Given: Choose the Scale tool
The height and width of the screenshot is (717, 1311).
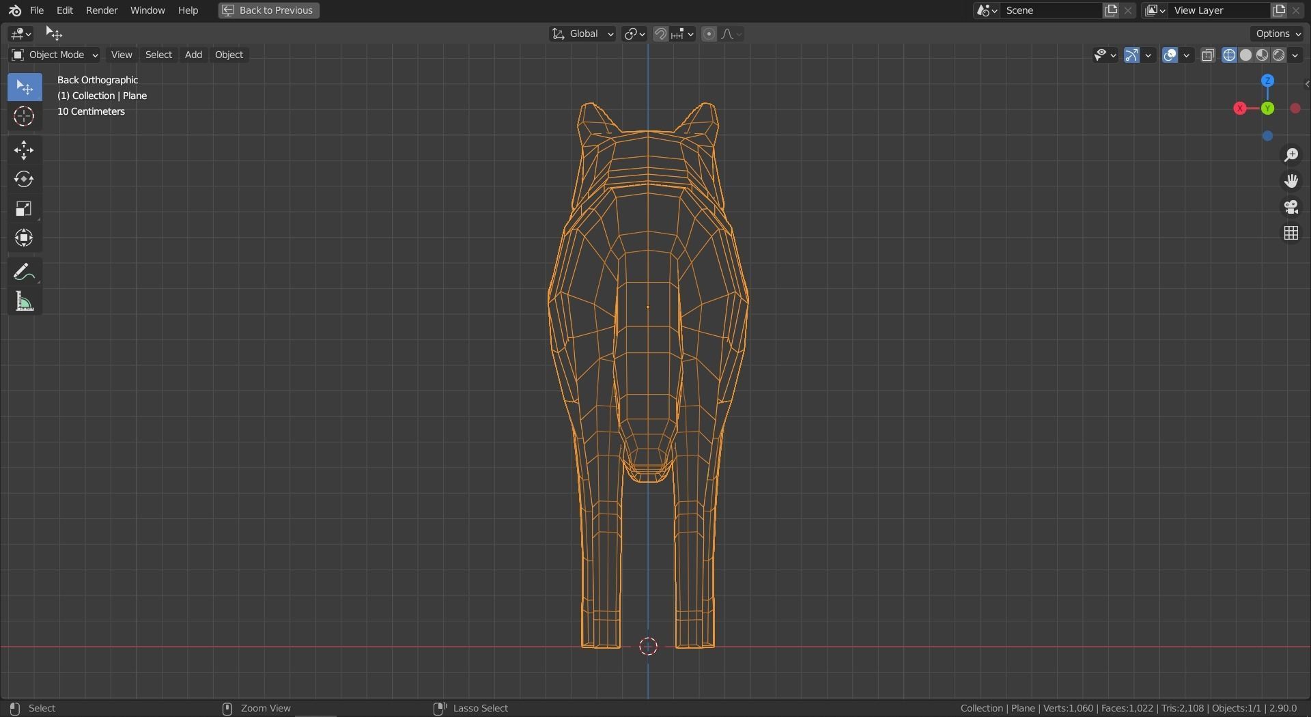Looking at the screenshot, I should [24, 209].
